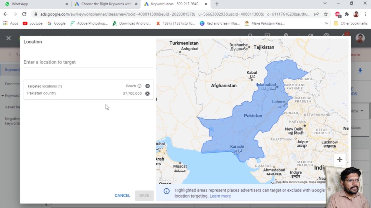Close the Keyword ideas tab
The height and width of the screenshot is (208, 371).
(x=206, y=4)
